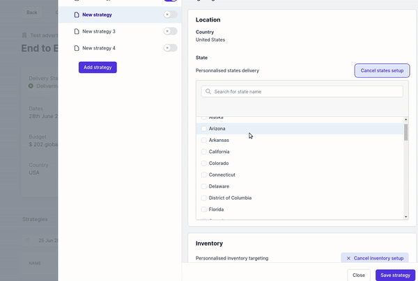
Task: Check the Connecticut checkbox
Action: click(204, 175)
